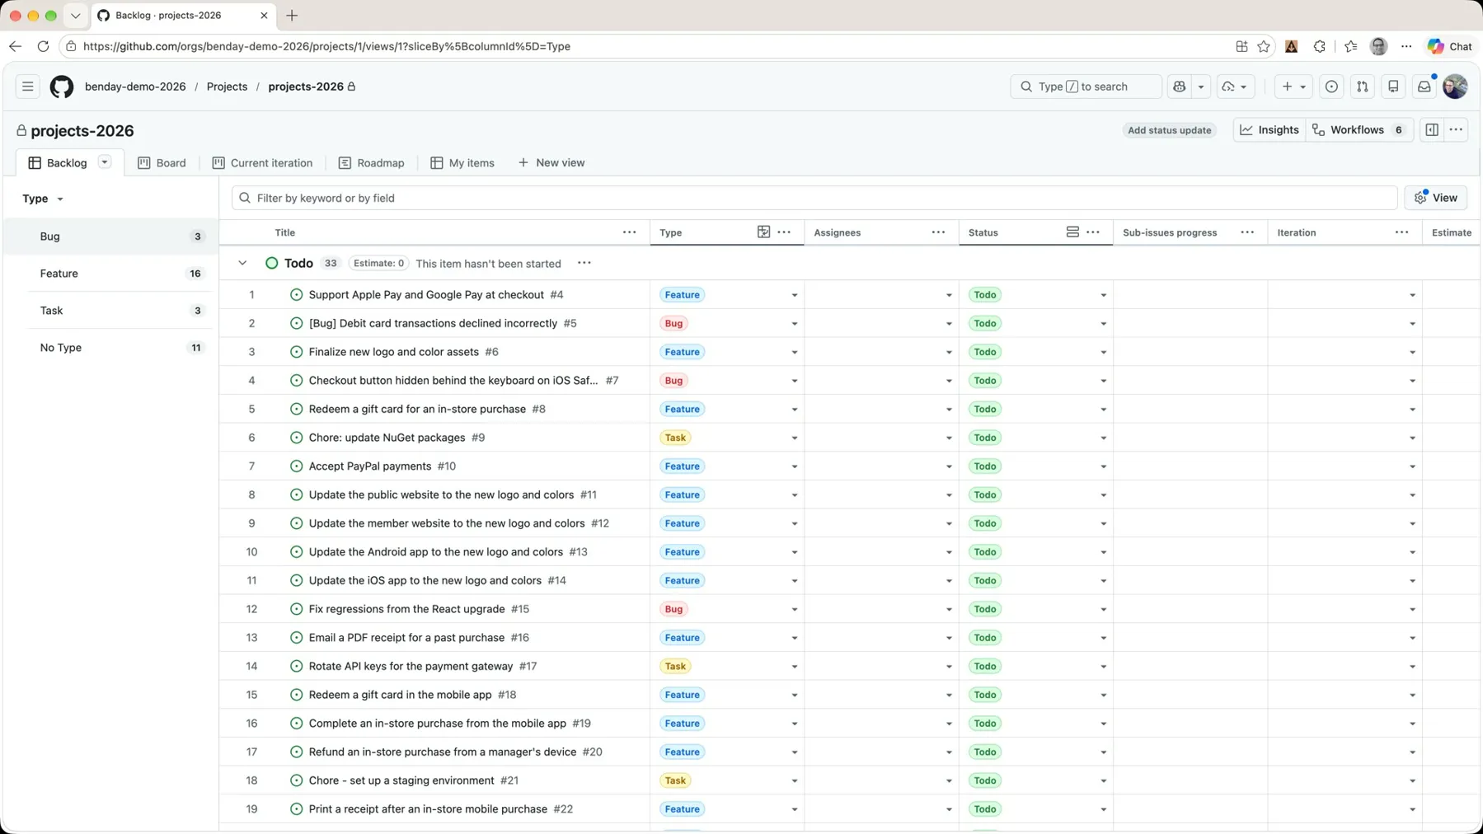Viewport: 1483px width, 834px height.
Task: Click Add status update button
Action: coord(1169,130)
